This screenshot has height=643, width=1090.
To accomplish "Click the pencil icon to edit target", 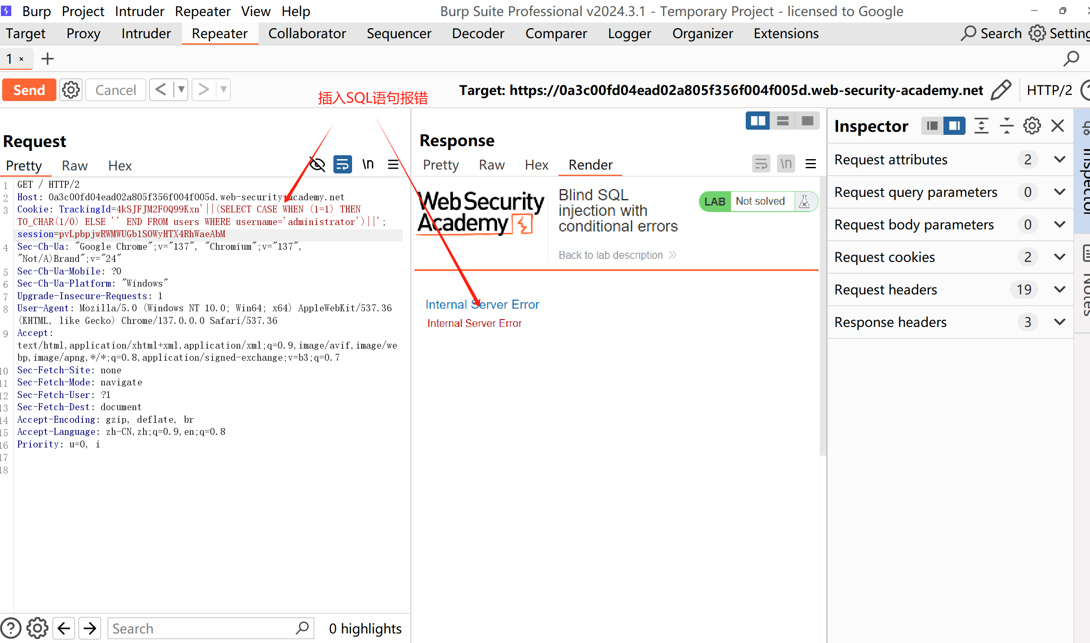I will pyautogui.click(x=1001, y=90).
